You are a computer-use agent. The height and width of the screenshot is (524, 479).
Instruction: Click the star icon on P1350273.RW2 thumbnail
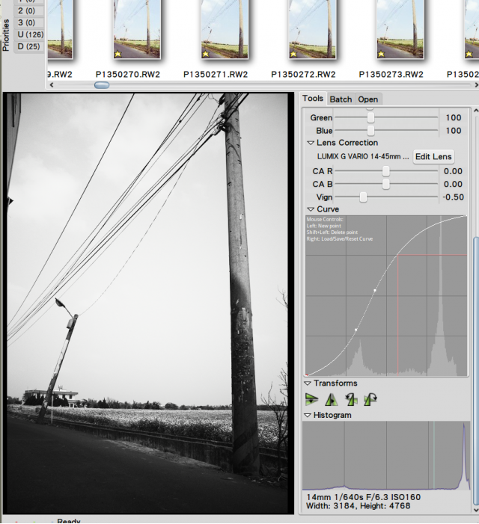coord(381,54)
